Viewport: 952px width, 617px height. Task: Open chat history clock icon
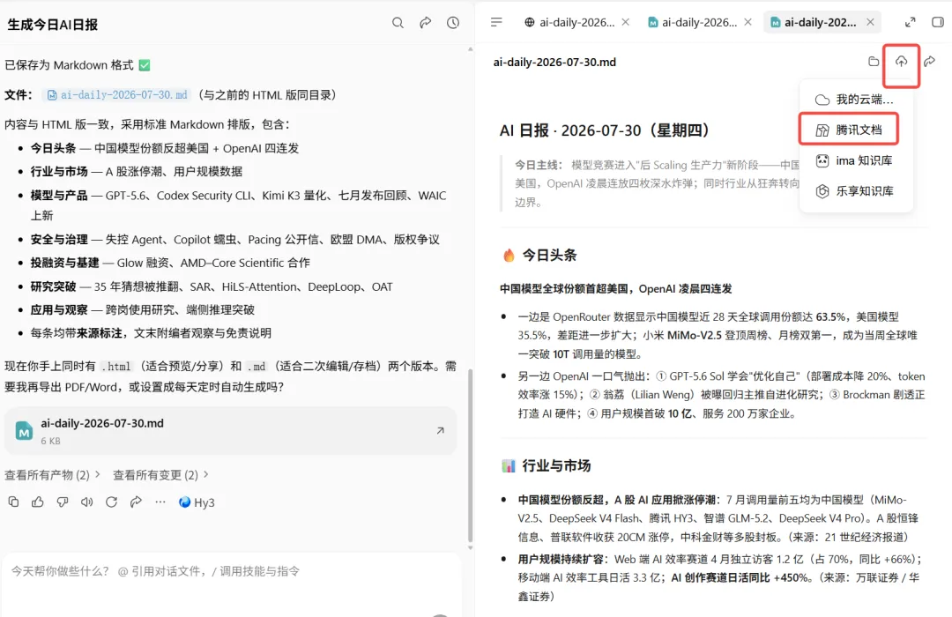pos(453,22)
